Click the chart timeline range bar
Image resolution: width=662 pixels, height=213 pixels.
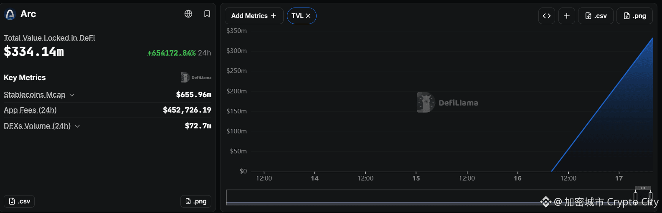pos(439,197)
